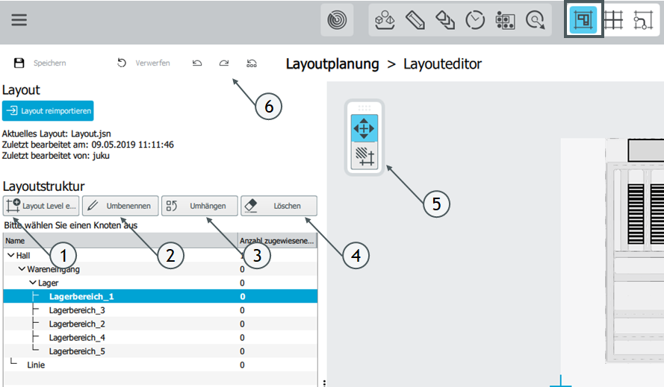Click Verwerfen to discard changes
Image resolution: width=664 pixels, height=387 pixels.
point(144,63)
